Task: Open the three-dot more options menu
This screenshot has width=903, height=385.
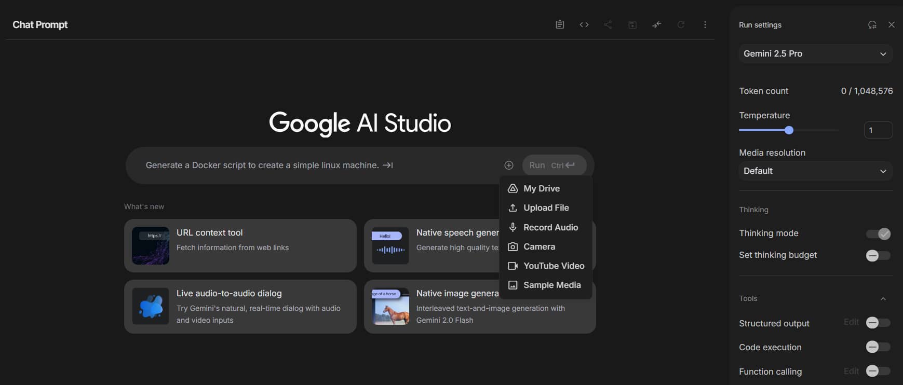Action: click(705, 24)
